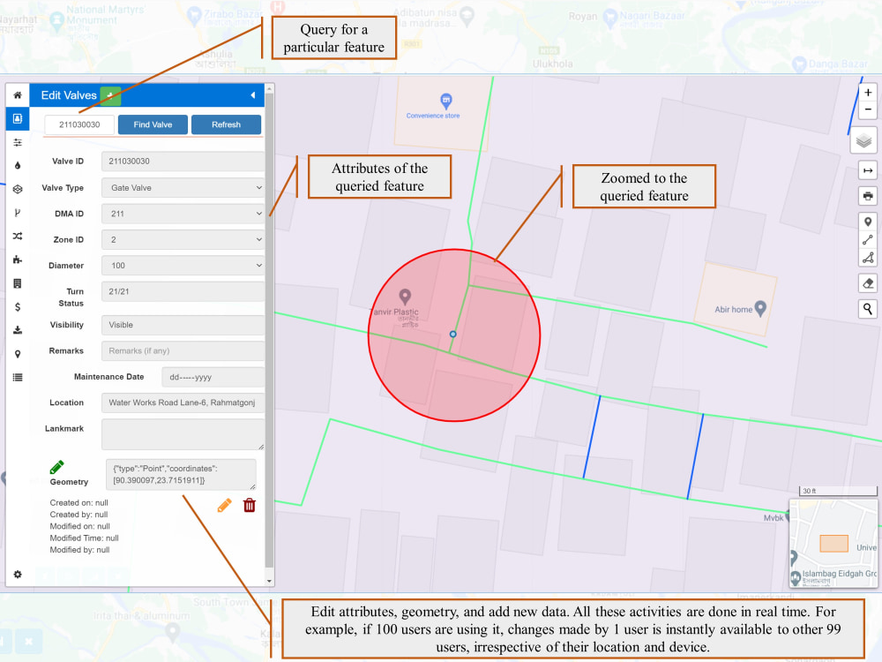Screen dimensions: 882x662
Task: Click the Maintenance Date field
Action: (x=213, y=377)
